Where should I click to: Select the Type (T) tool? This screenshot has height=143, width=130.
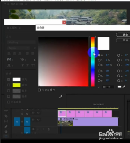pyautogui.click(x=6, y=137)
